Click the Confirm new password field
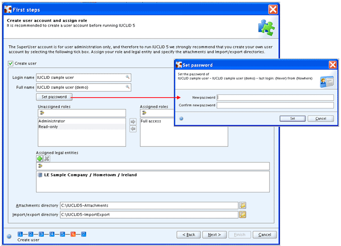Viewport: 341px width, 246px height. click(x=275, y=105)
